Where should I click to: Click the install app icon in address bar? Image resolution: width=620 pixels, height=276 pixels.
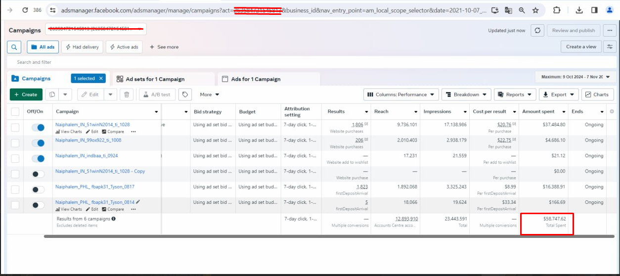496,10
